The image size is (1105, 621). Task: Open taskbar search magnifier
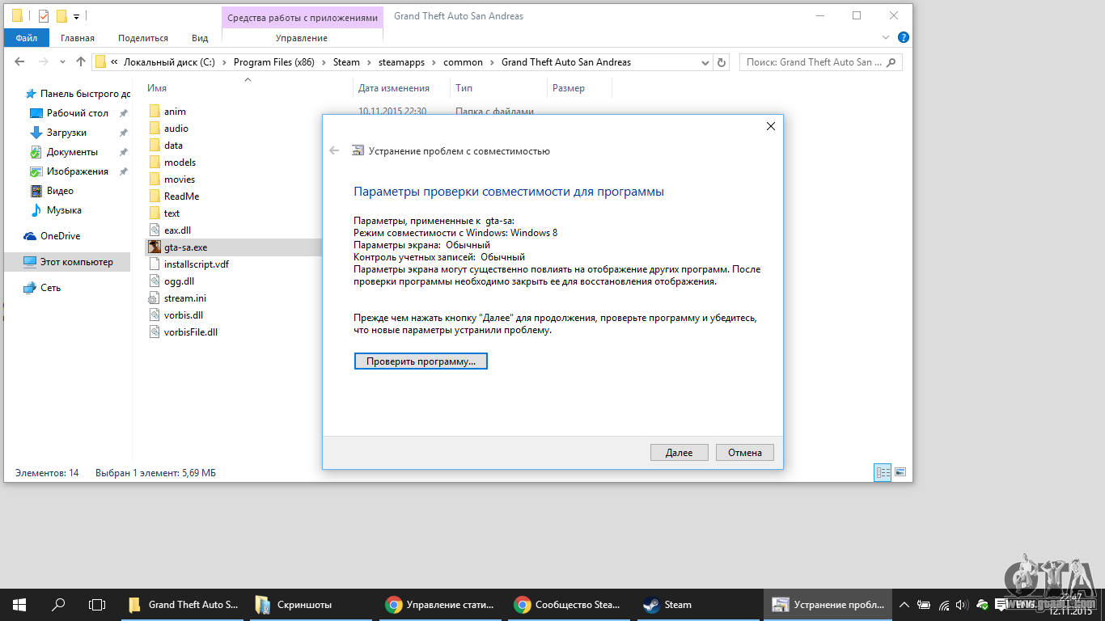tap(58, 604)
